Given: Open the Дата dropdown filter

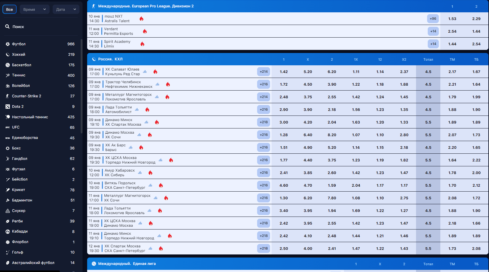Looking at the screenshot, I should [x=66, y=9].
